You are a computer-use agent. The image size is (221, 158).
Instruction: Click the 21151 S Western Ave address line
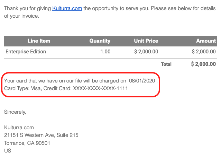[x=41, y=135]
